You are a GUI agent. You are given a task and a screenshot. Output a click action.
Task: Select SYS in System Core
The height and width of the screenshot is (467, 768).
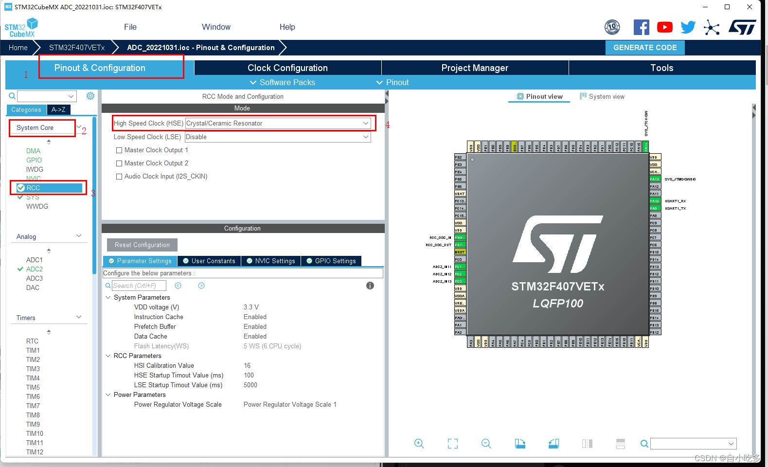click(33, 197)
